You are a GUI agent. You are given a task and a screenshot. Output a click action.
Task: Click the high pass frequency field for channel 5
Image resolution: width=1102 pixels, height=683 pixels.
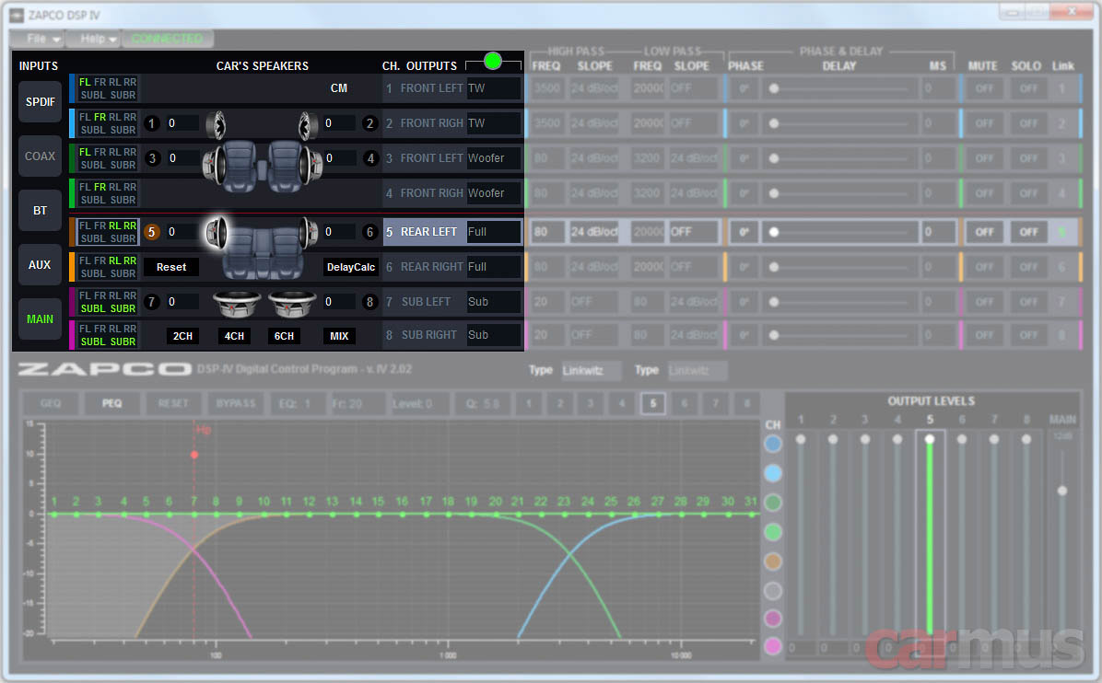coord(548,232)
